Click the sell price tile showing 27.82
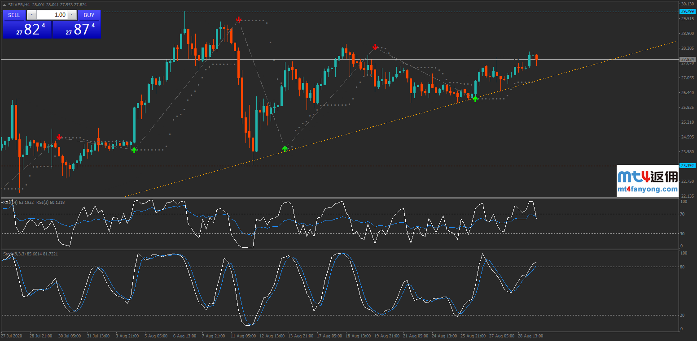 pyautogui.click(x=27, y=30)
